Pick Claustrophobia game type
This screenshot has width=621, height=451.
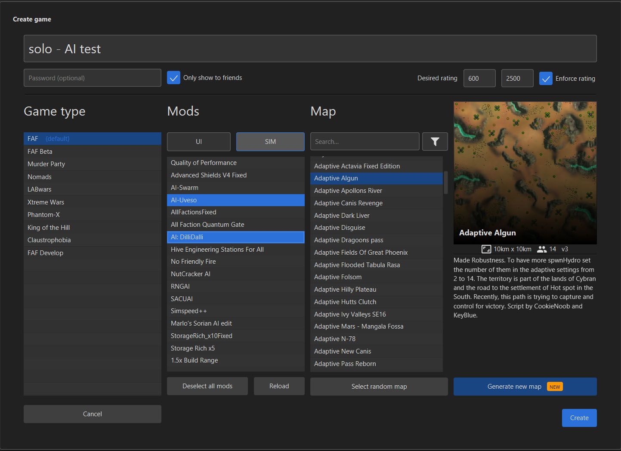point(93,240)
